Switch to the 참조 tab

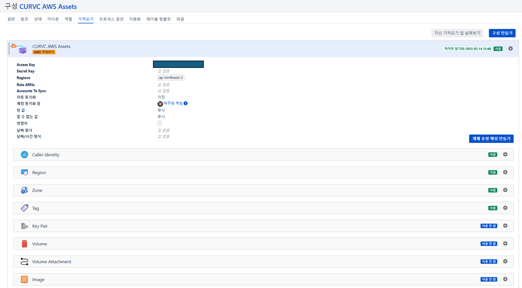tap(25, 19)
